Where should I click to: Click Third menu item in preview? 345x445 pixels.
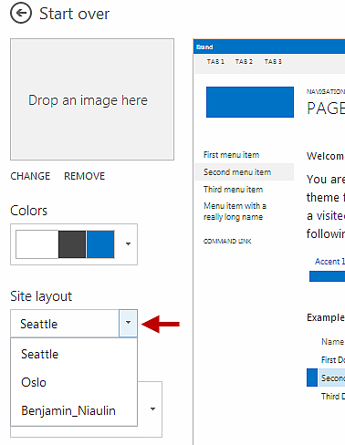click(233, 190)
